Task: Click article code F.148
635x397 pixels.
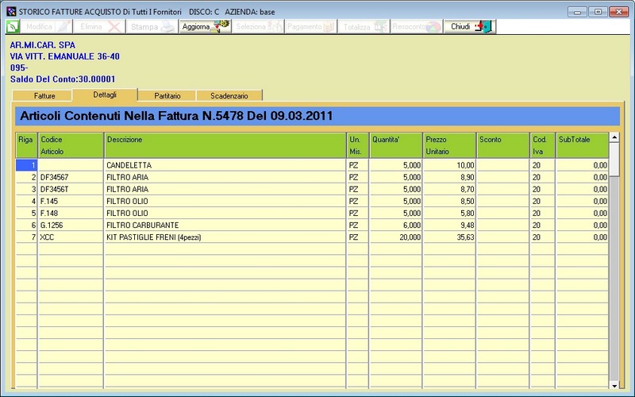Action: [49, 213]
